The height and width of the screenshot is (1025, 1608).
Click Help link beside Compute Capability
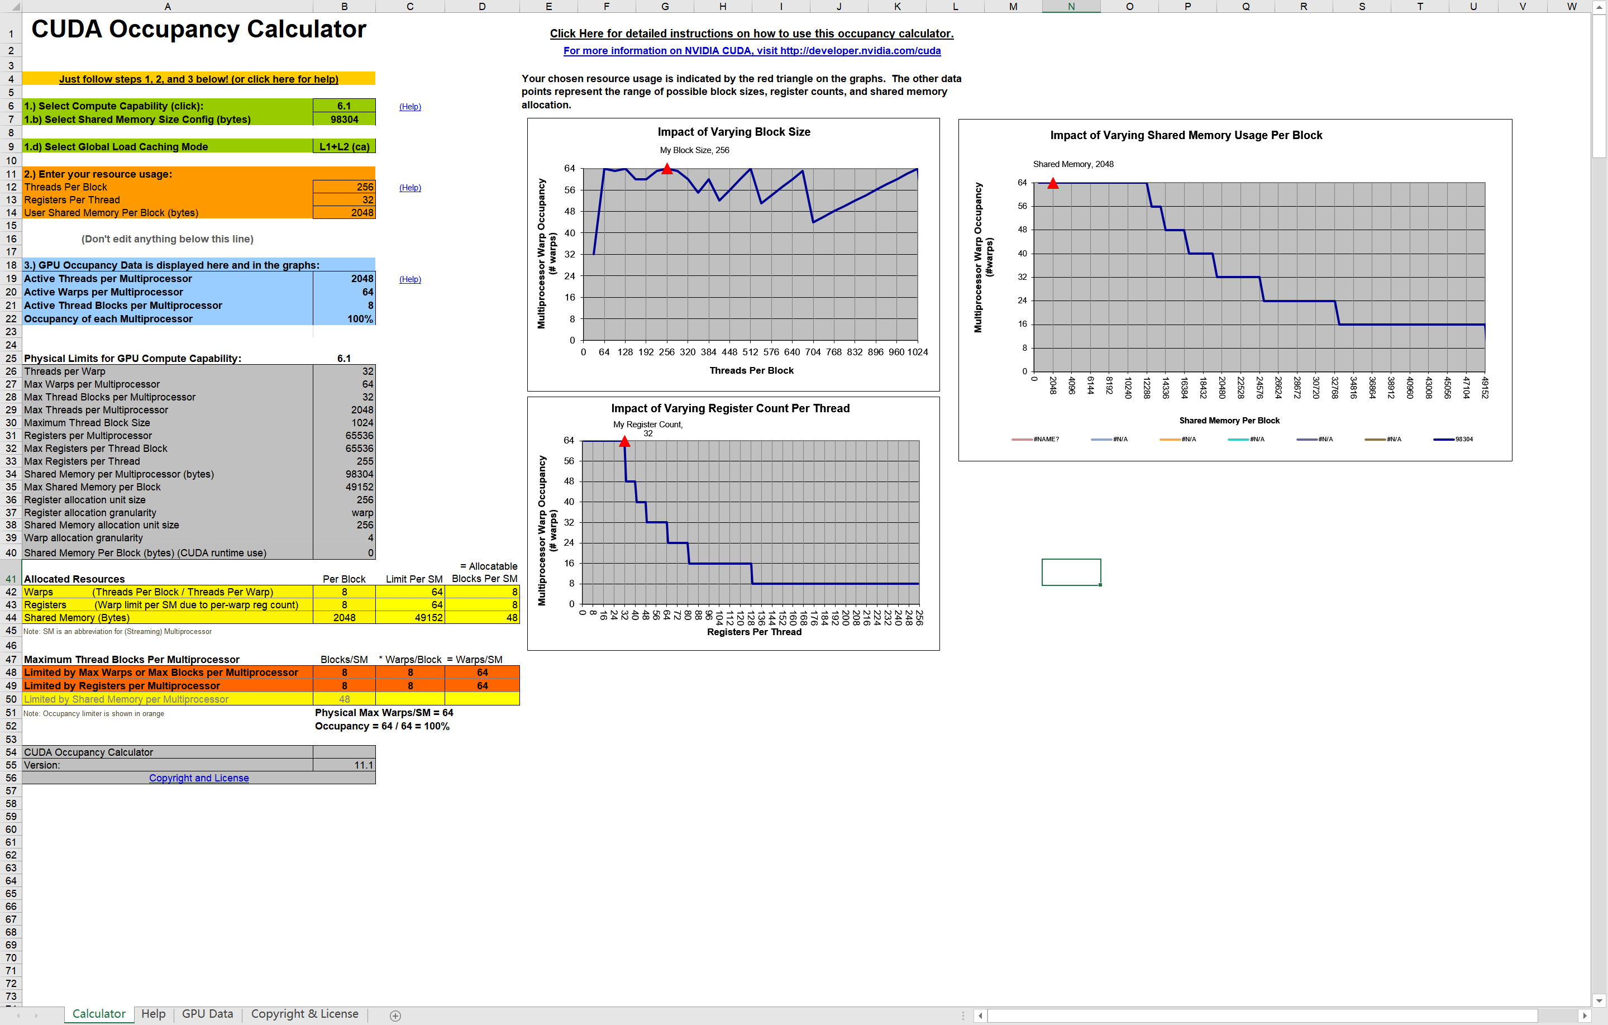(410, 107)
